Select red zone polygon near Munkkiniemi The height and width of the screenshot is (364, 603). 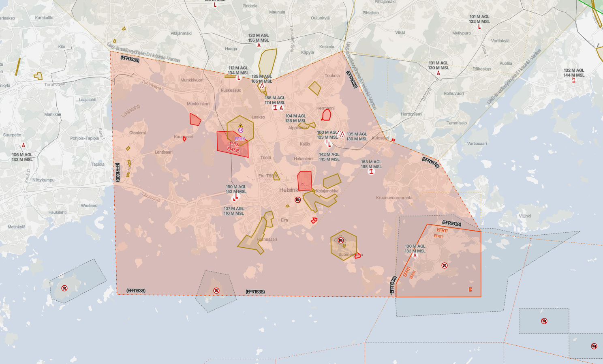pos(195,120)
